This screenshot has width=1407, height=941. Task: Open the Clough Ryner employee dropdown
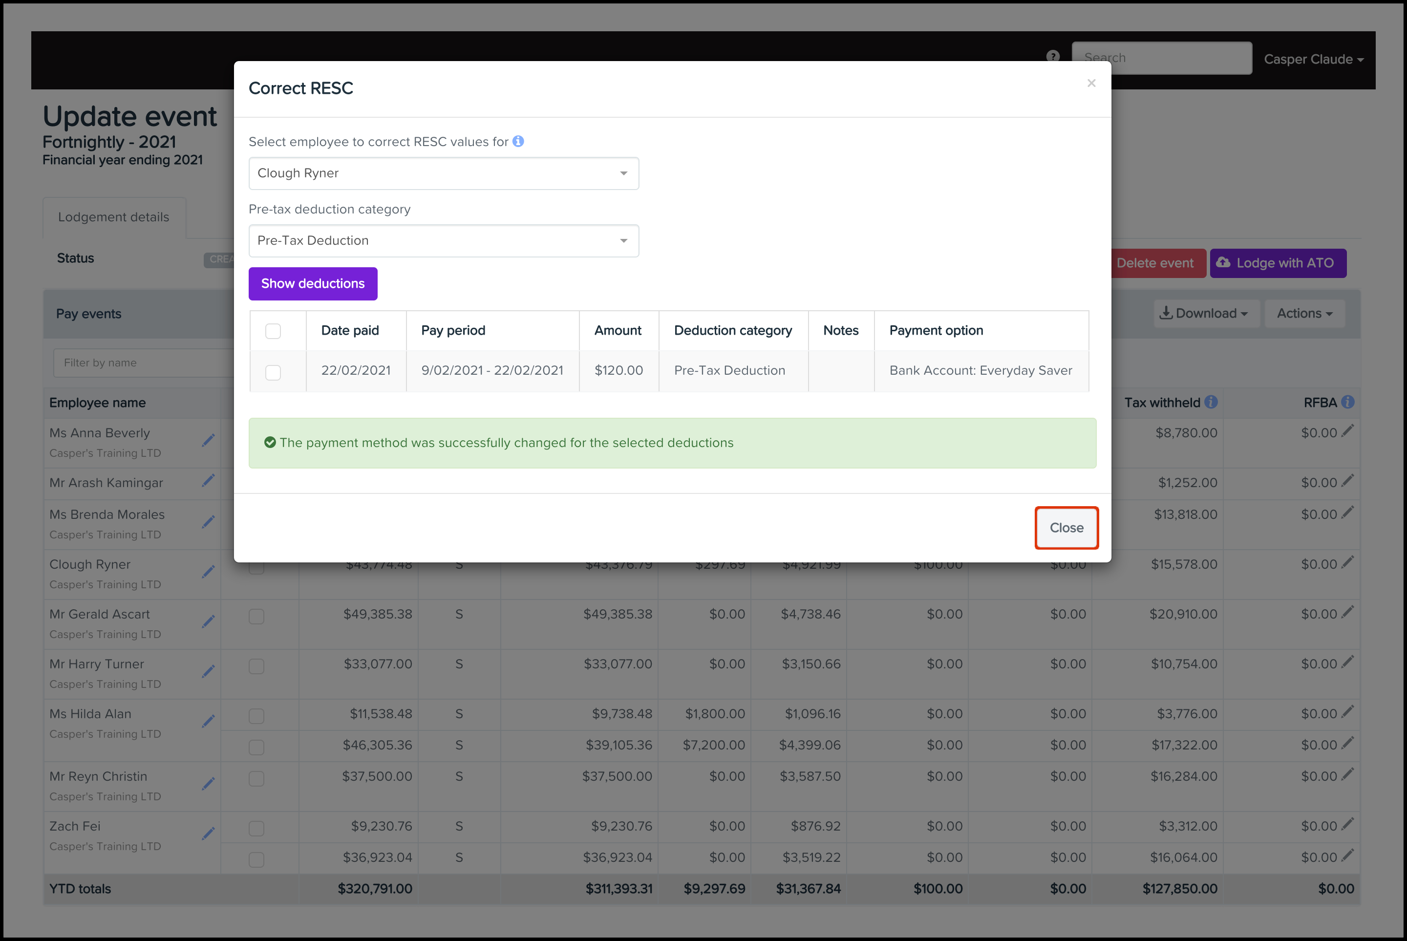tap(444, 173)
